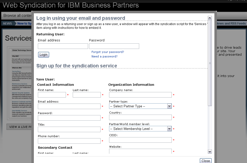Screen dimensions: 247x163
Task: Open the Need a password link
Action: 104,56
